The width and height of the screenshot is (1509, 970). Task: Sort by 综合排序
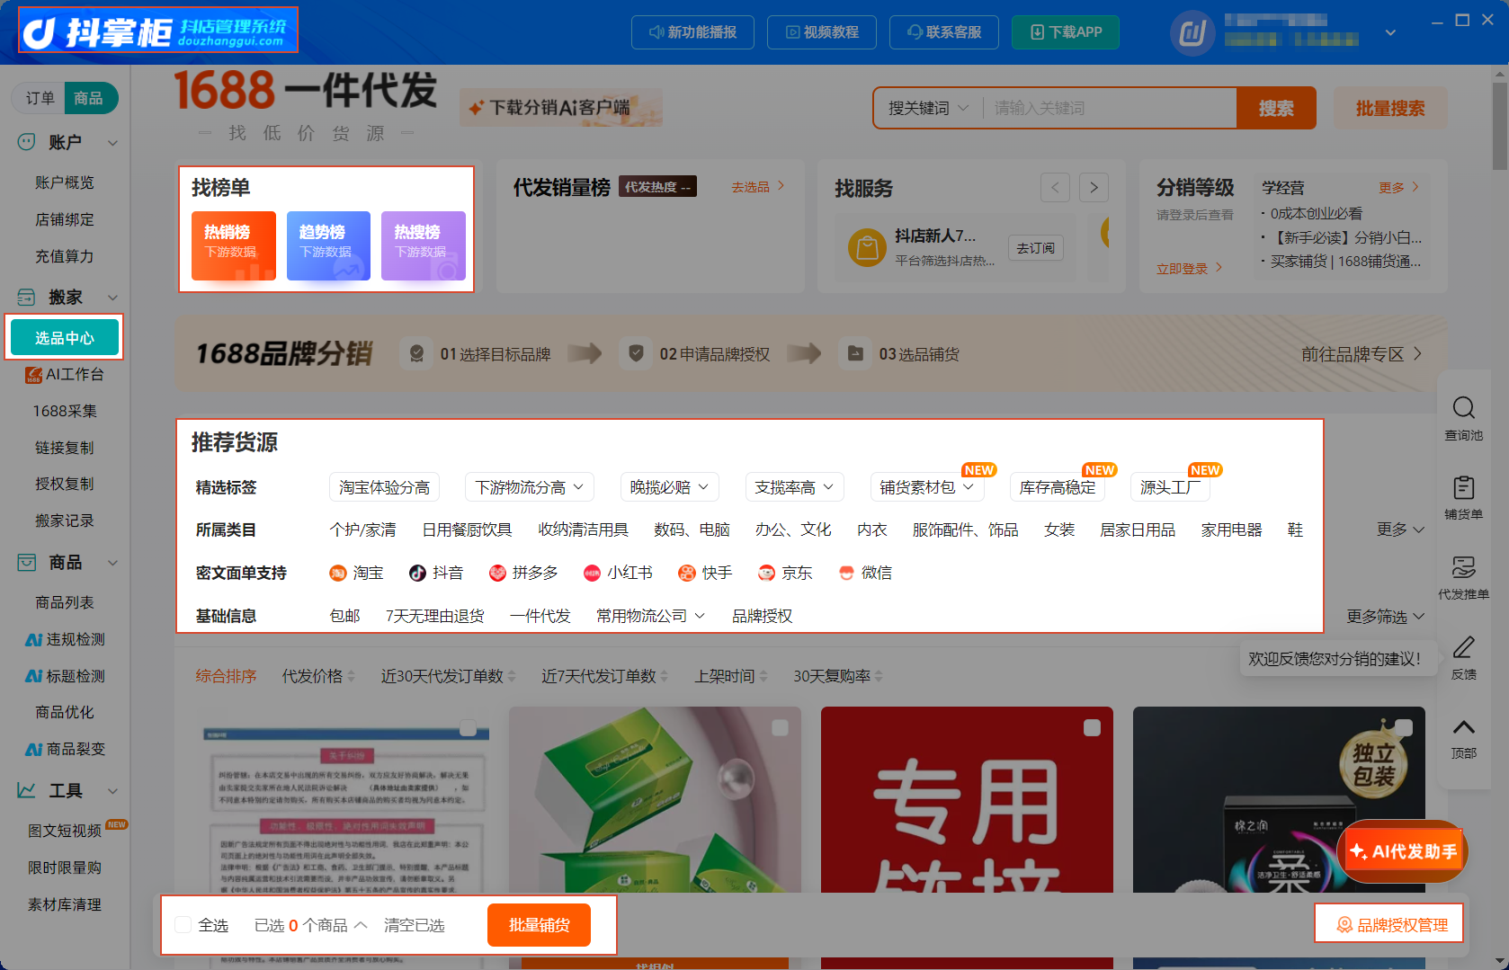click(226, 676)
